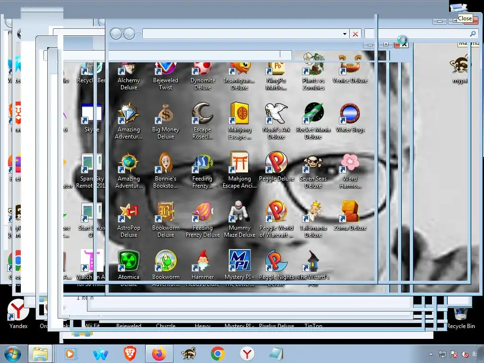The height and width of the screenshot is (363, 484).
Task: Open the Atomica Deluxe radiation icon
Action: tap(129, 261)
